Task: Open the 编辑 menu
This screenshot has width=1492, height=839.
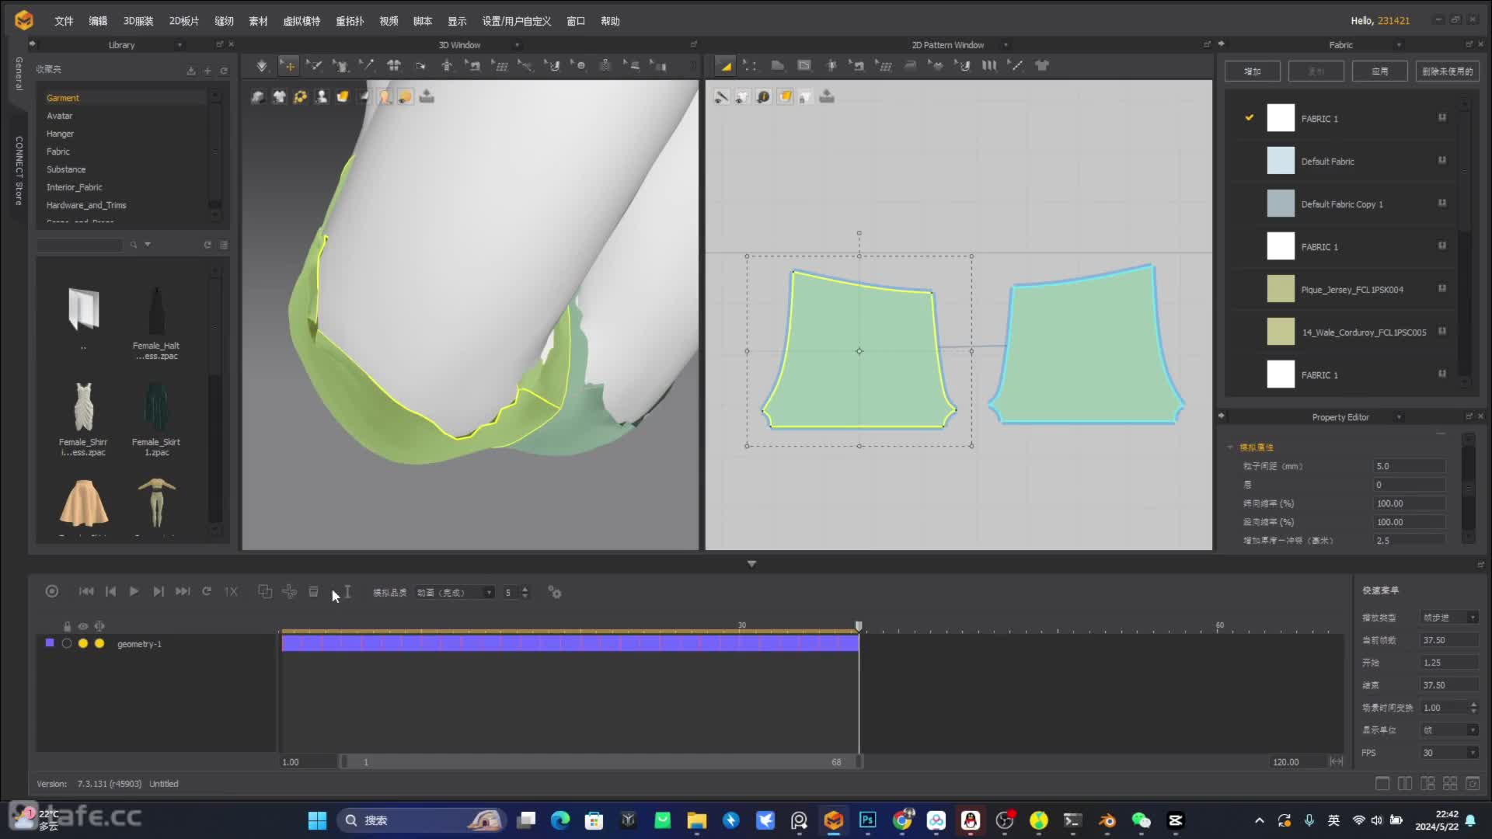Action: pos(98,21)
